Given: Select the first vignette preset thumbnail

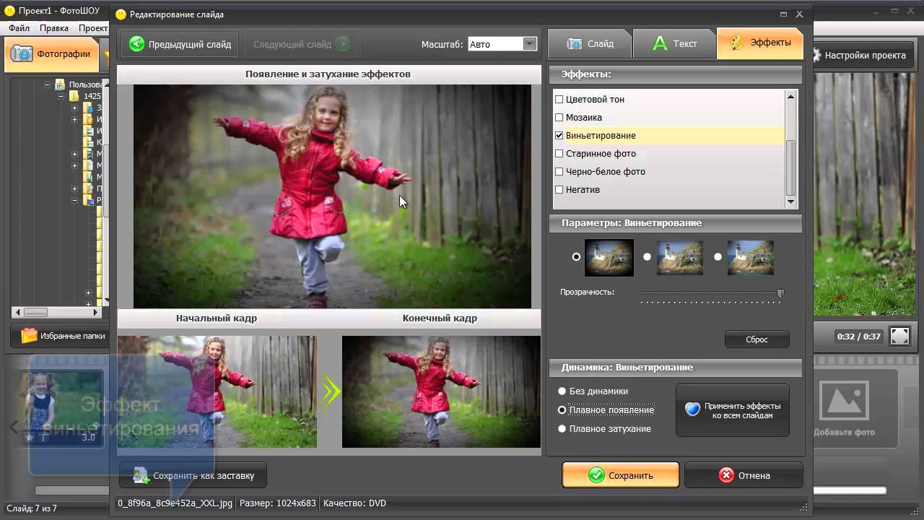Looking at the screenshot, I should 609,257.
